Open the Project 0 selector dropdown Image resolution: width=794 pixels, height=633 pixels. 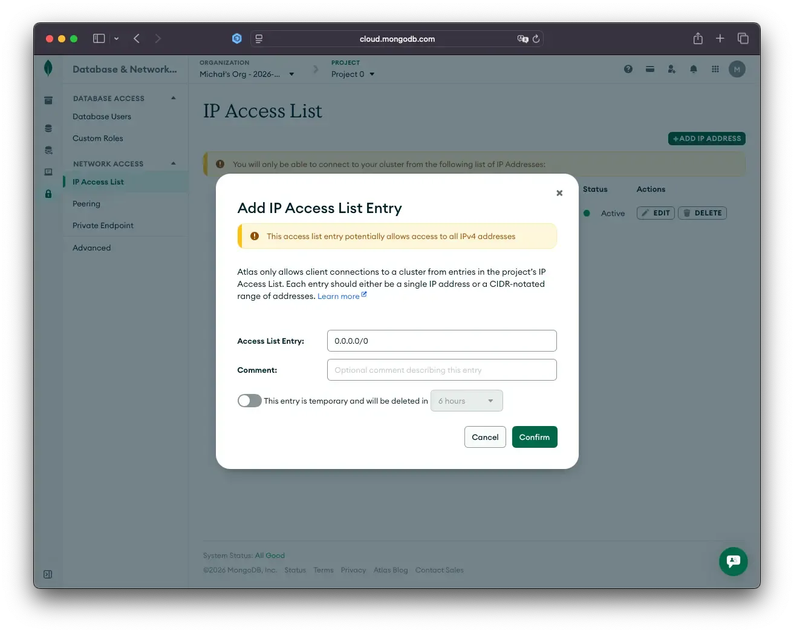(x=353, y=74)
